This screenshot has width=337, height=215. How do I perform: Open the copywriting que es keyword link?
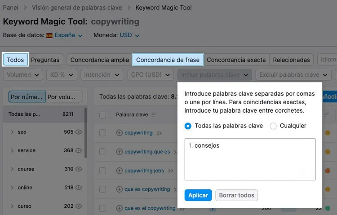click(x=147, y=152)
